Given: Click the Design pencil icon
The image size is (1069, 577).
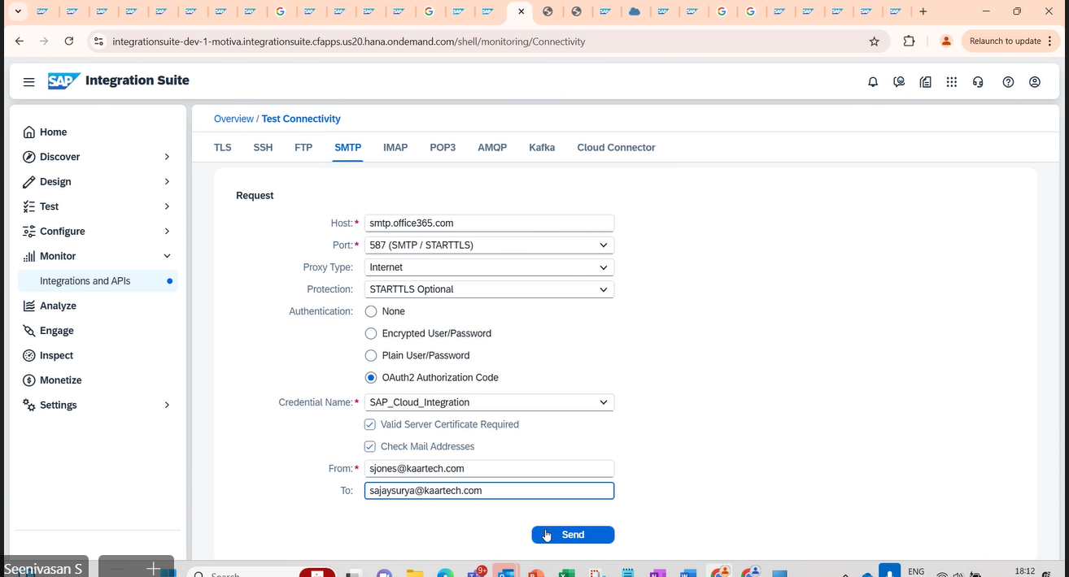Looking at the screenshot, I should coord(29,181).
